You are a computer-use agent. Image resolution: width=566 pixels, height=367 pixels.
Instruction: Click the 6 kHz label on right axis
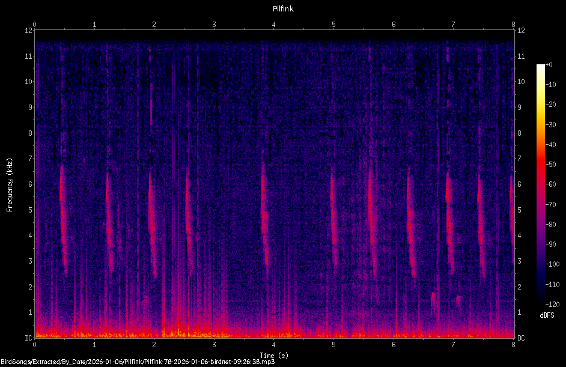pos(520,184)
